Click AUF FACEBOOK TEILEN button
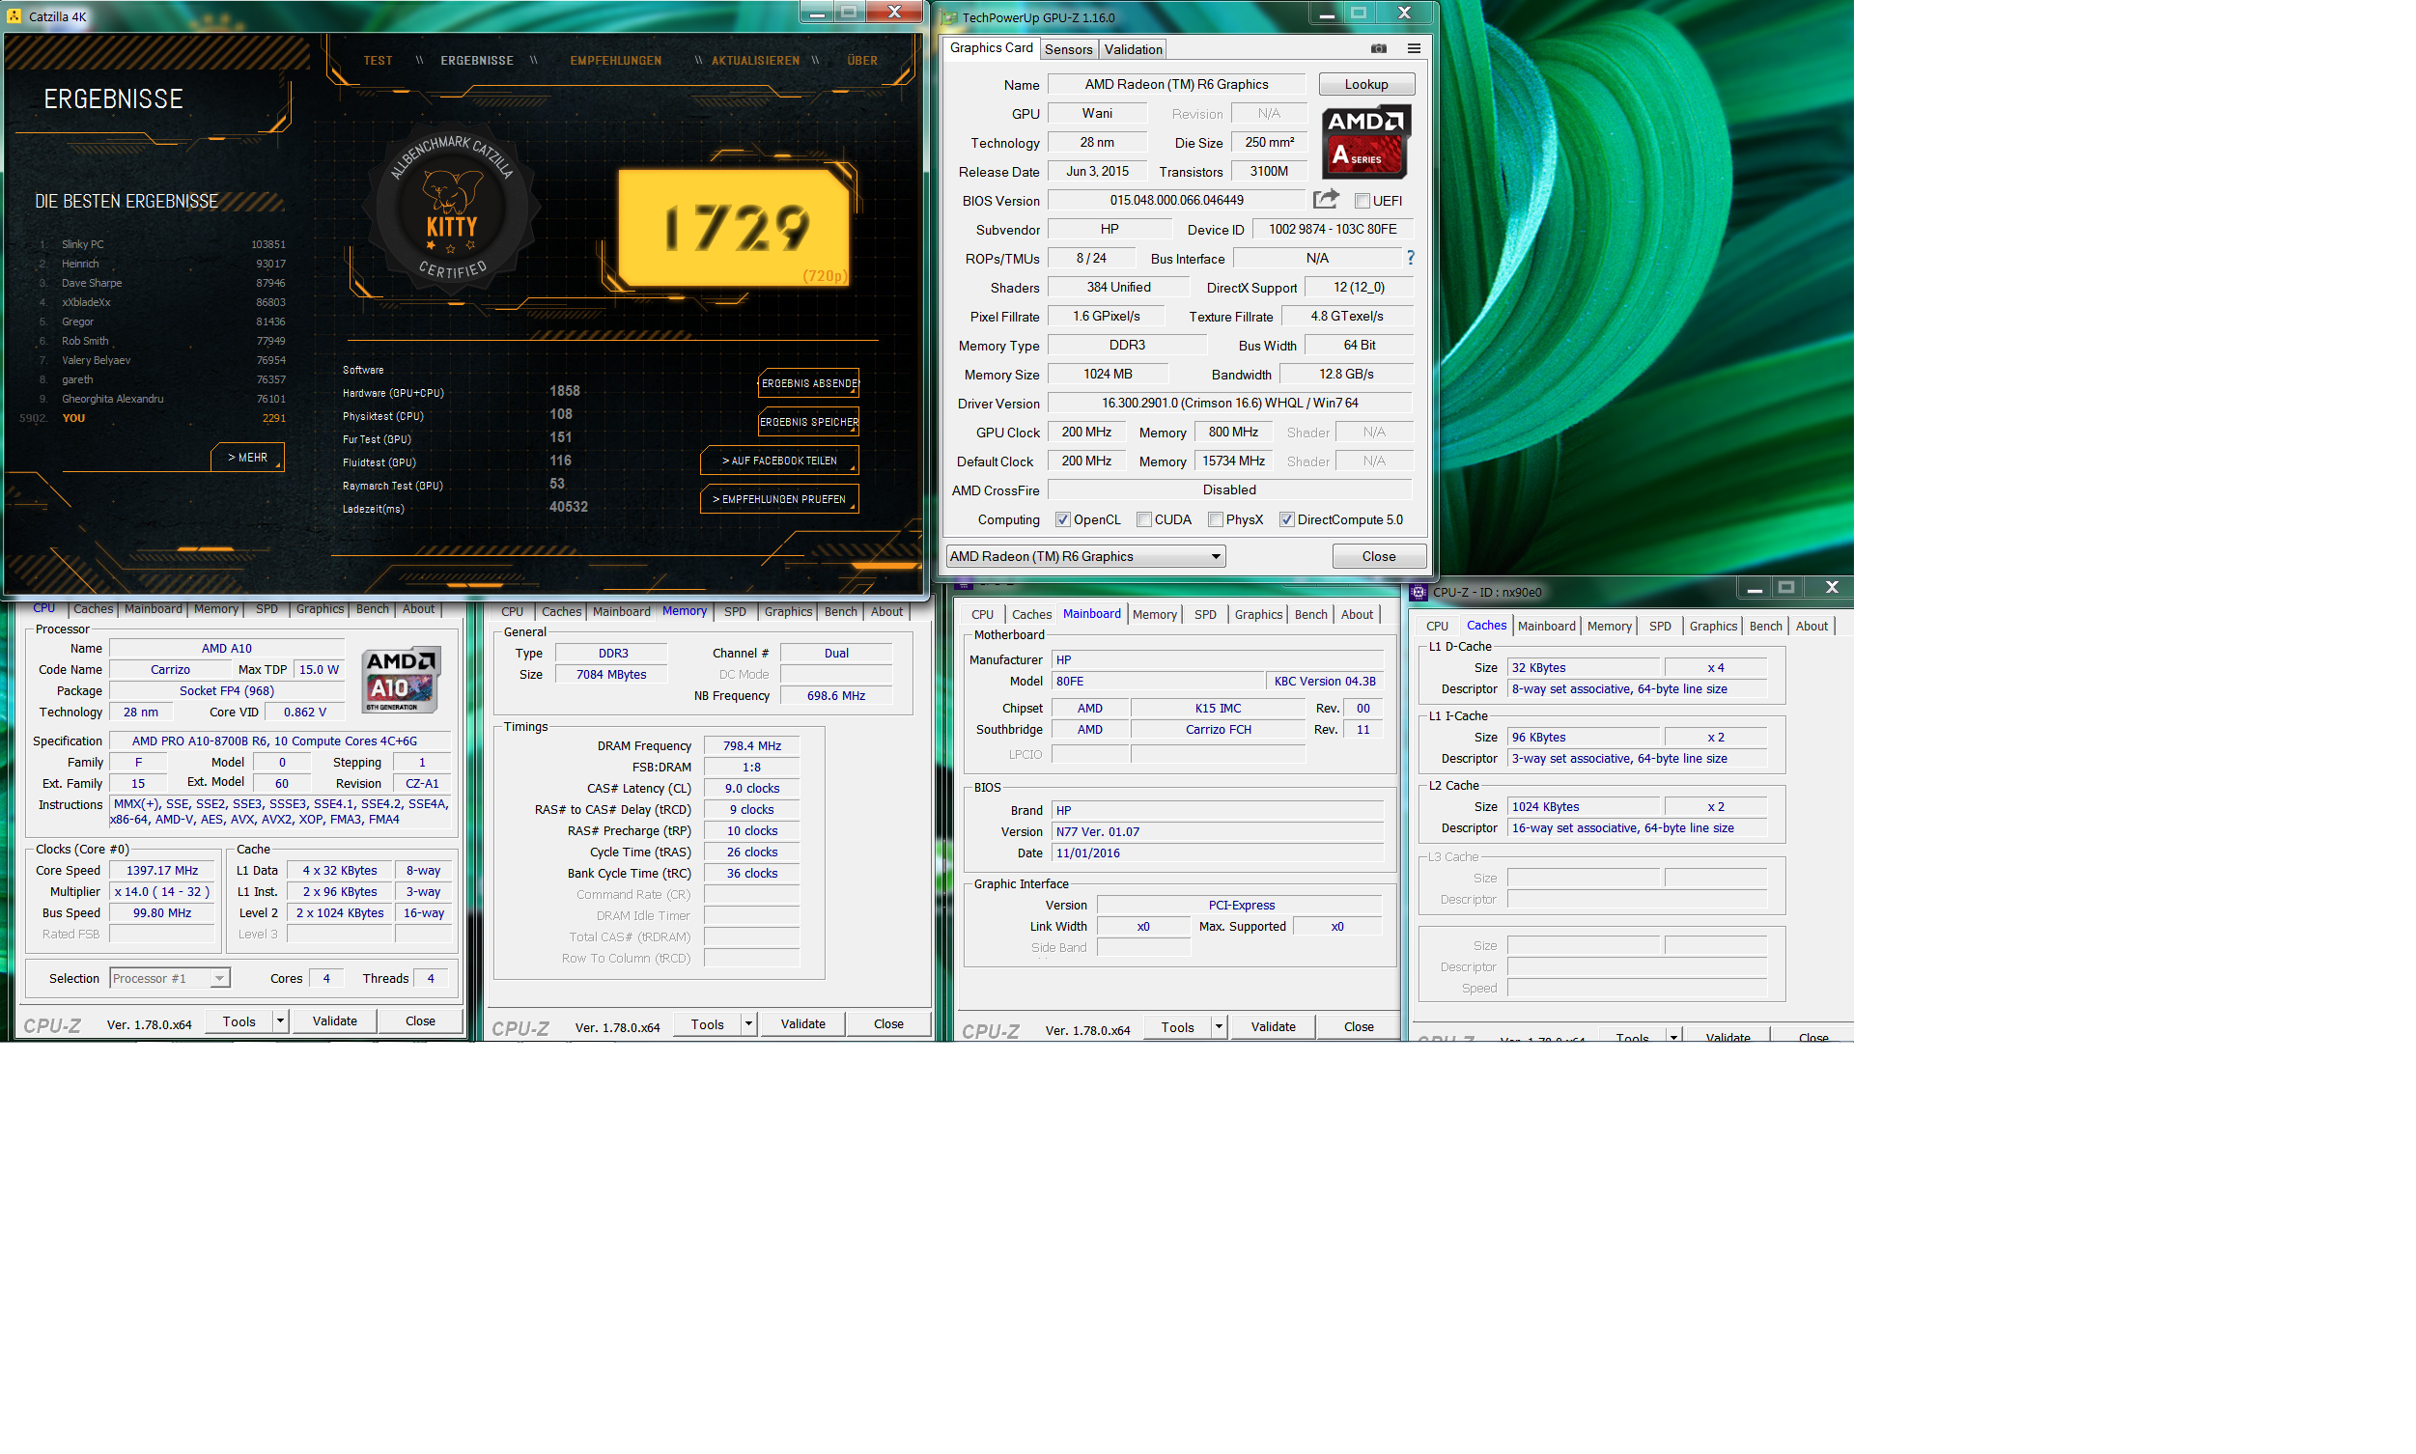This screenshot has height=1454, width=2416. click(x=779, y=461)
